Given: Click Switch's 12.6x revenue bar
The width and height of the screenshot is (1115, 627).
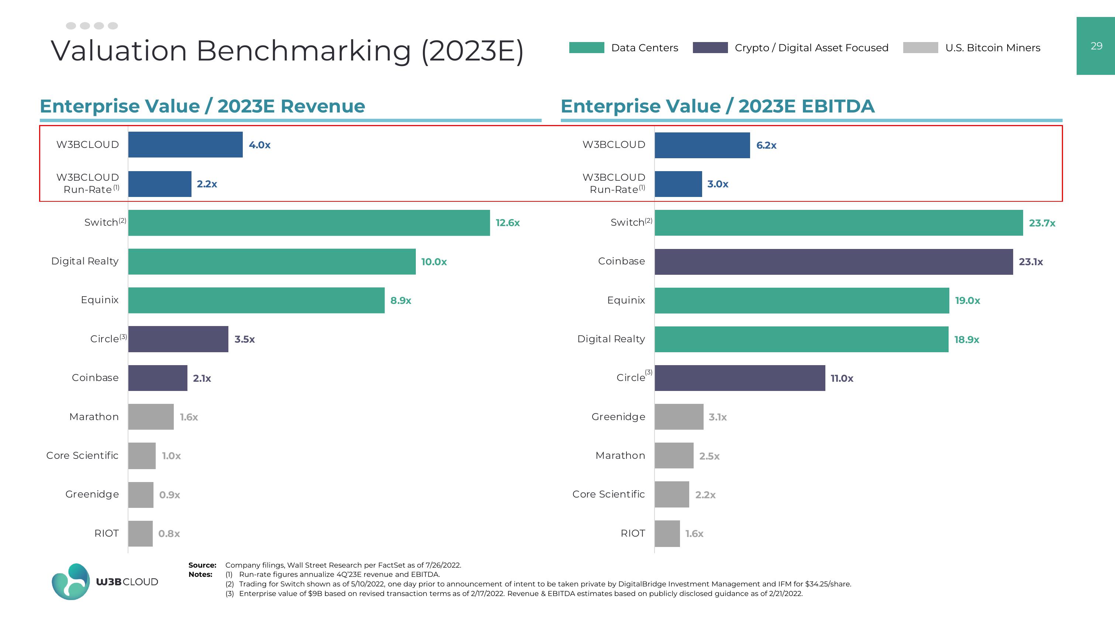Looking at the screenshot, I should tap(309, 223).
